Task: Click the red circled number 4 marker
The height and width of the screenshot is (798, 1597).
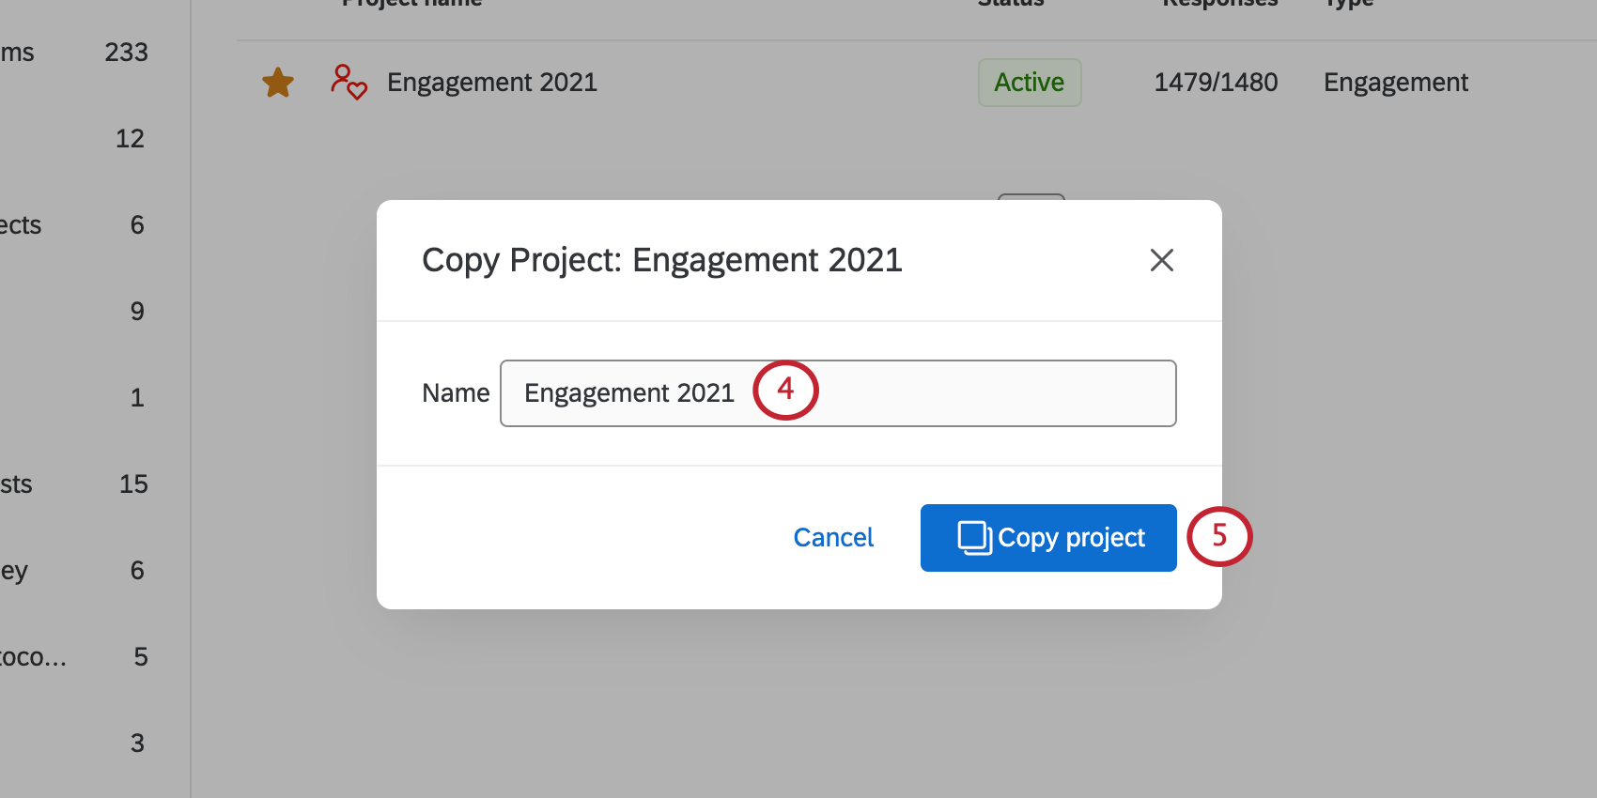Action: [x=785, y=390]
